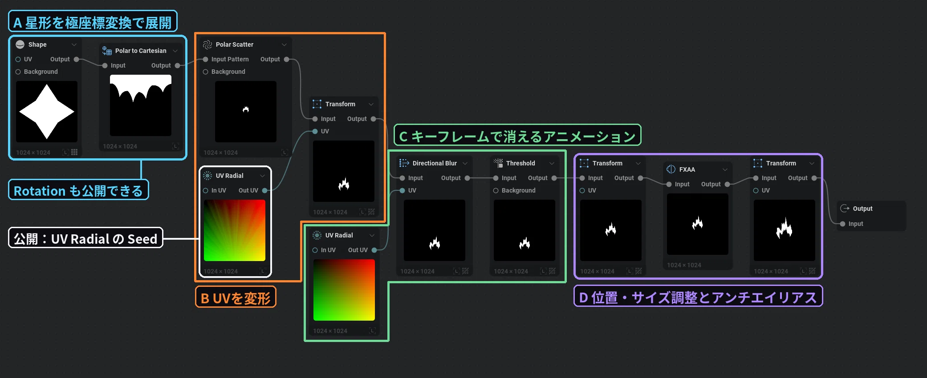Click the Shape node's half-sphere icon

tap(20, 44)
